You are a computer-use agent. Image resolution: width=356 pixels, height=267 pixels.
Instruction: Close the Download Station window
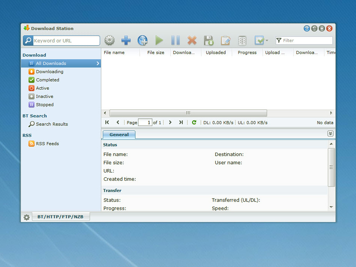pos(329,29)
